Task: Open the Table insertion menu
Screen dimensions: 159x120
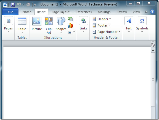Action: click(22, 25)
